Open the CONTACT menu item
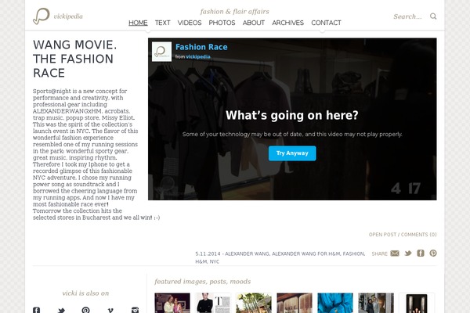The height and width of the screenshot is (313, 470). click(326, 23)
